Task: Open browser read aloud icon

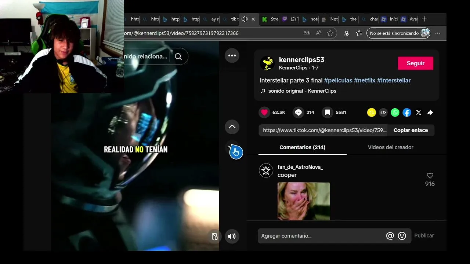Action: [x=318, y=33]
